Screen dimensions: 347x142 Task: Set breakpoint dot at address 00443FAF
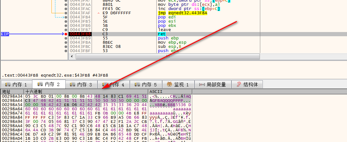tap(66, 13)
